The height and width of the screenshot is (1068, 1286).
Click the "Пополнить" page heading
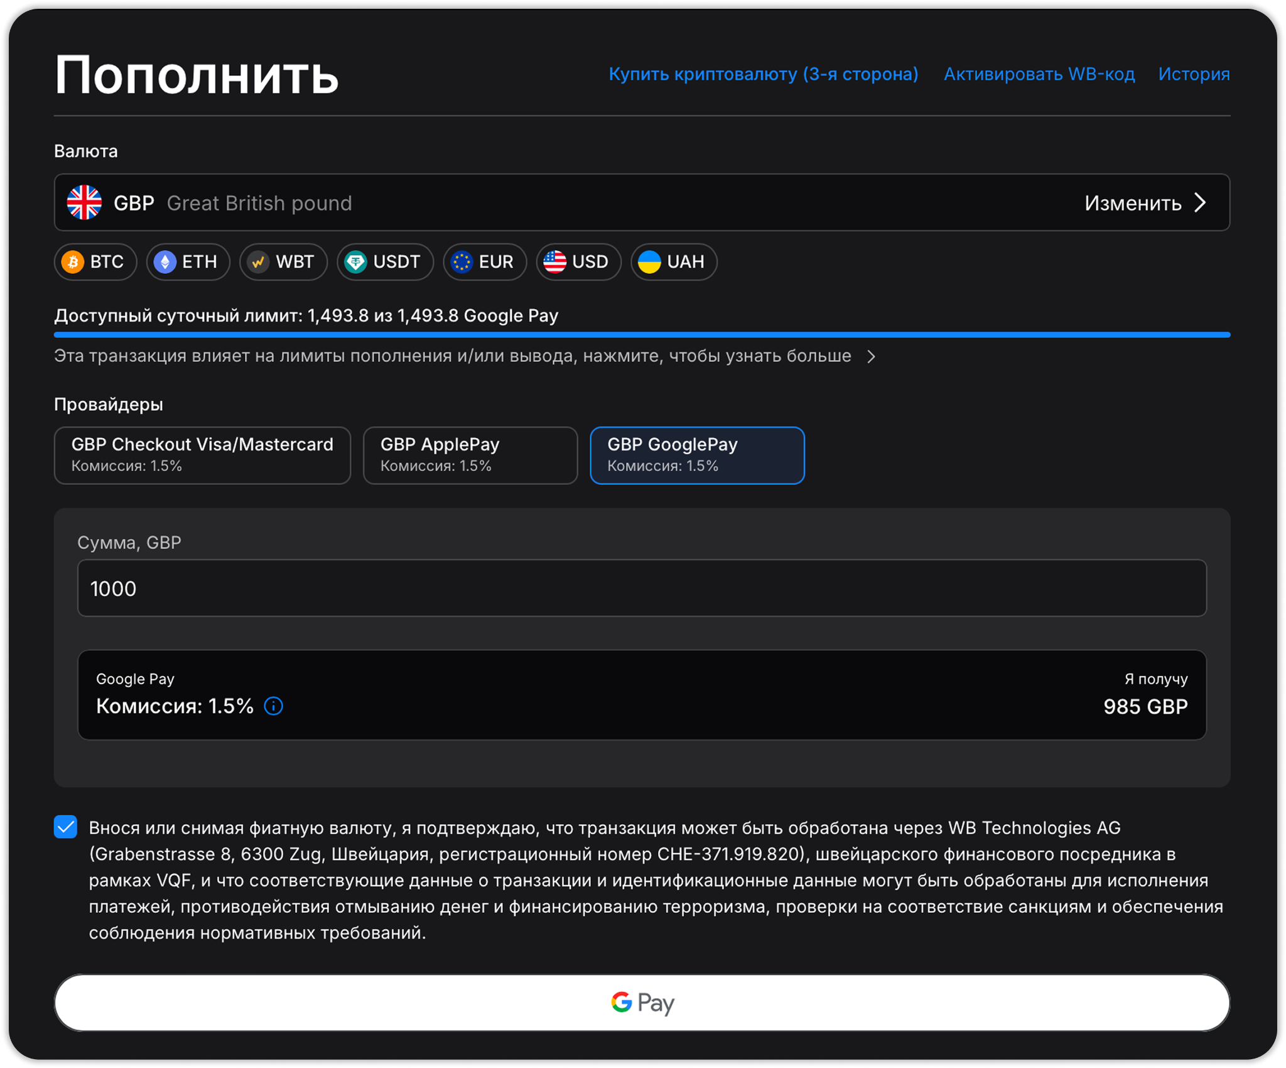[197, 75]
